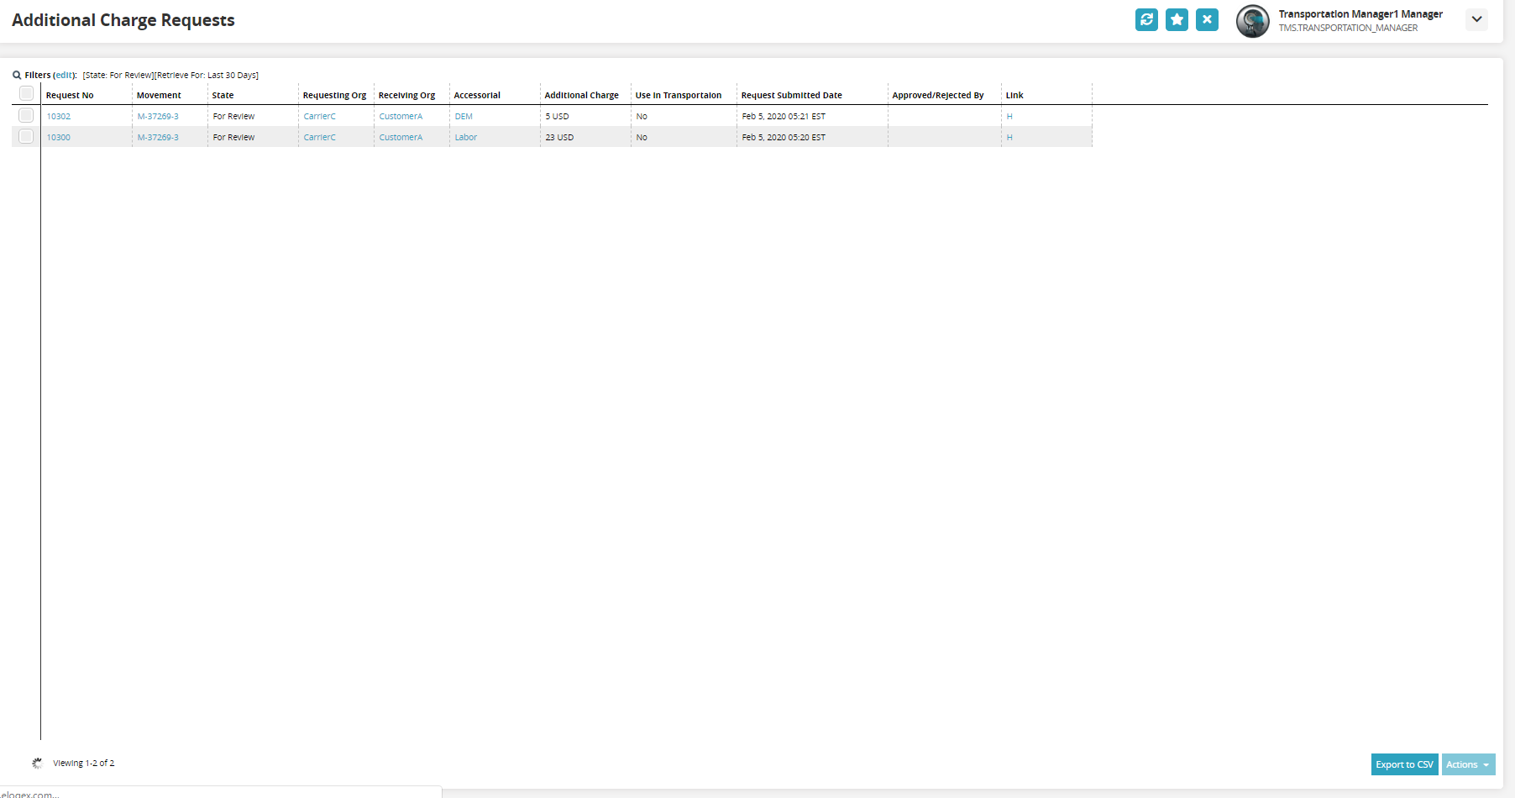Click the H link for request 10300
The width and height of the screenshot is (1515, 798).
click(x=1009, y=137)
